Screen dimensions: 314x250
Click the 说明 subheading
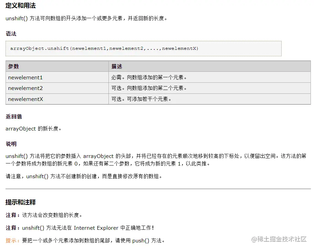[x=11, y=144]
